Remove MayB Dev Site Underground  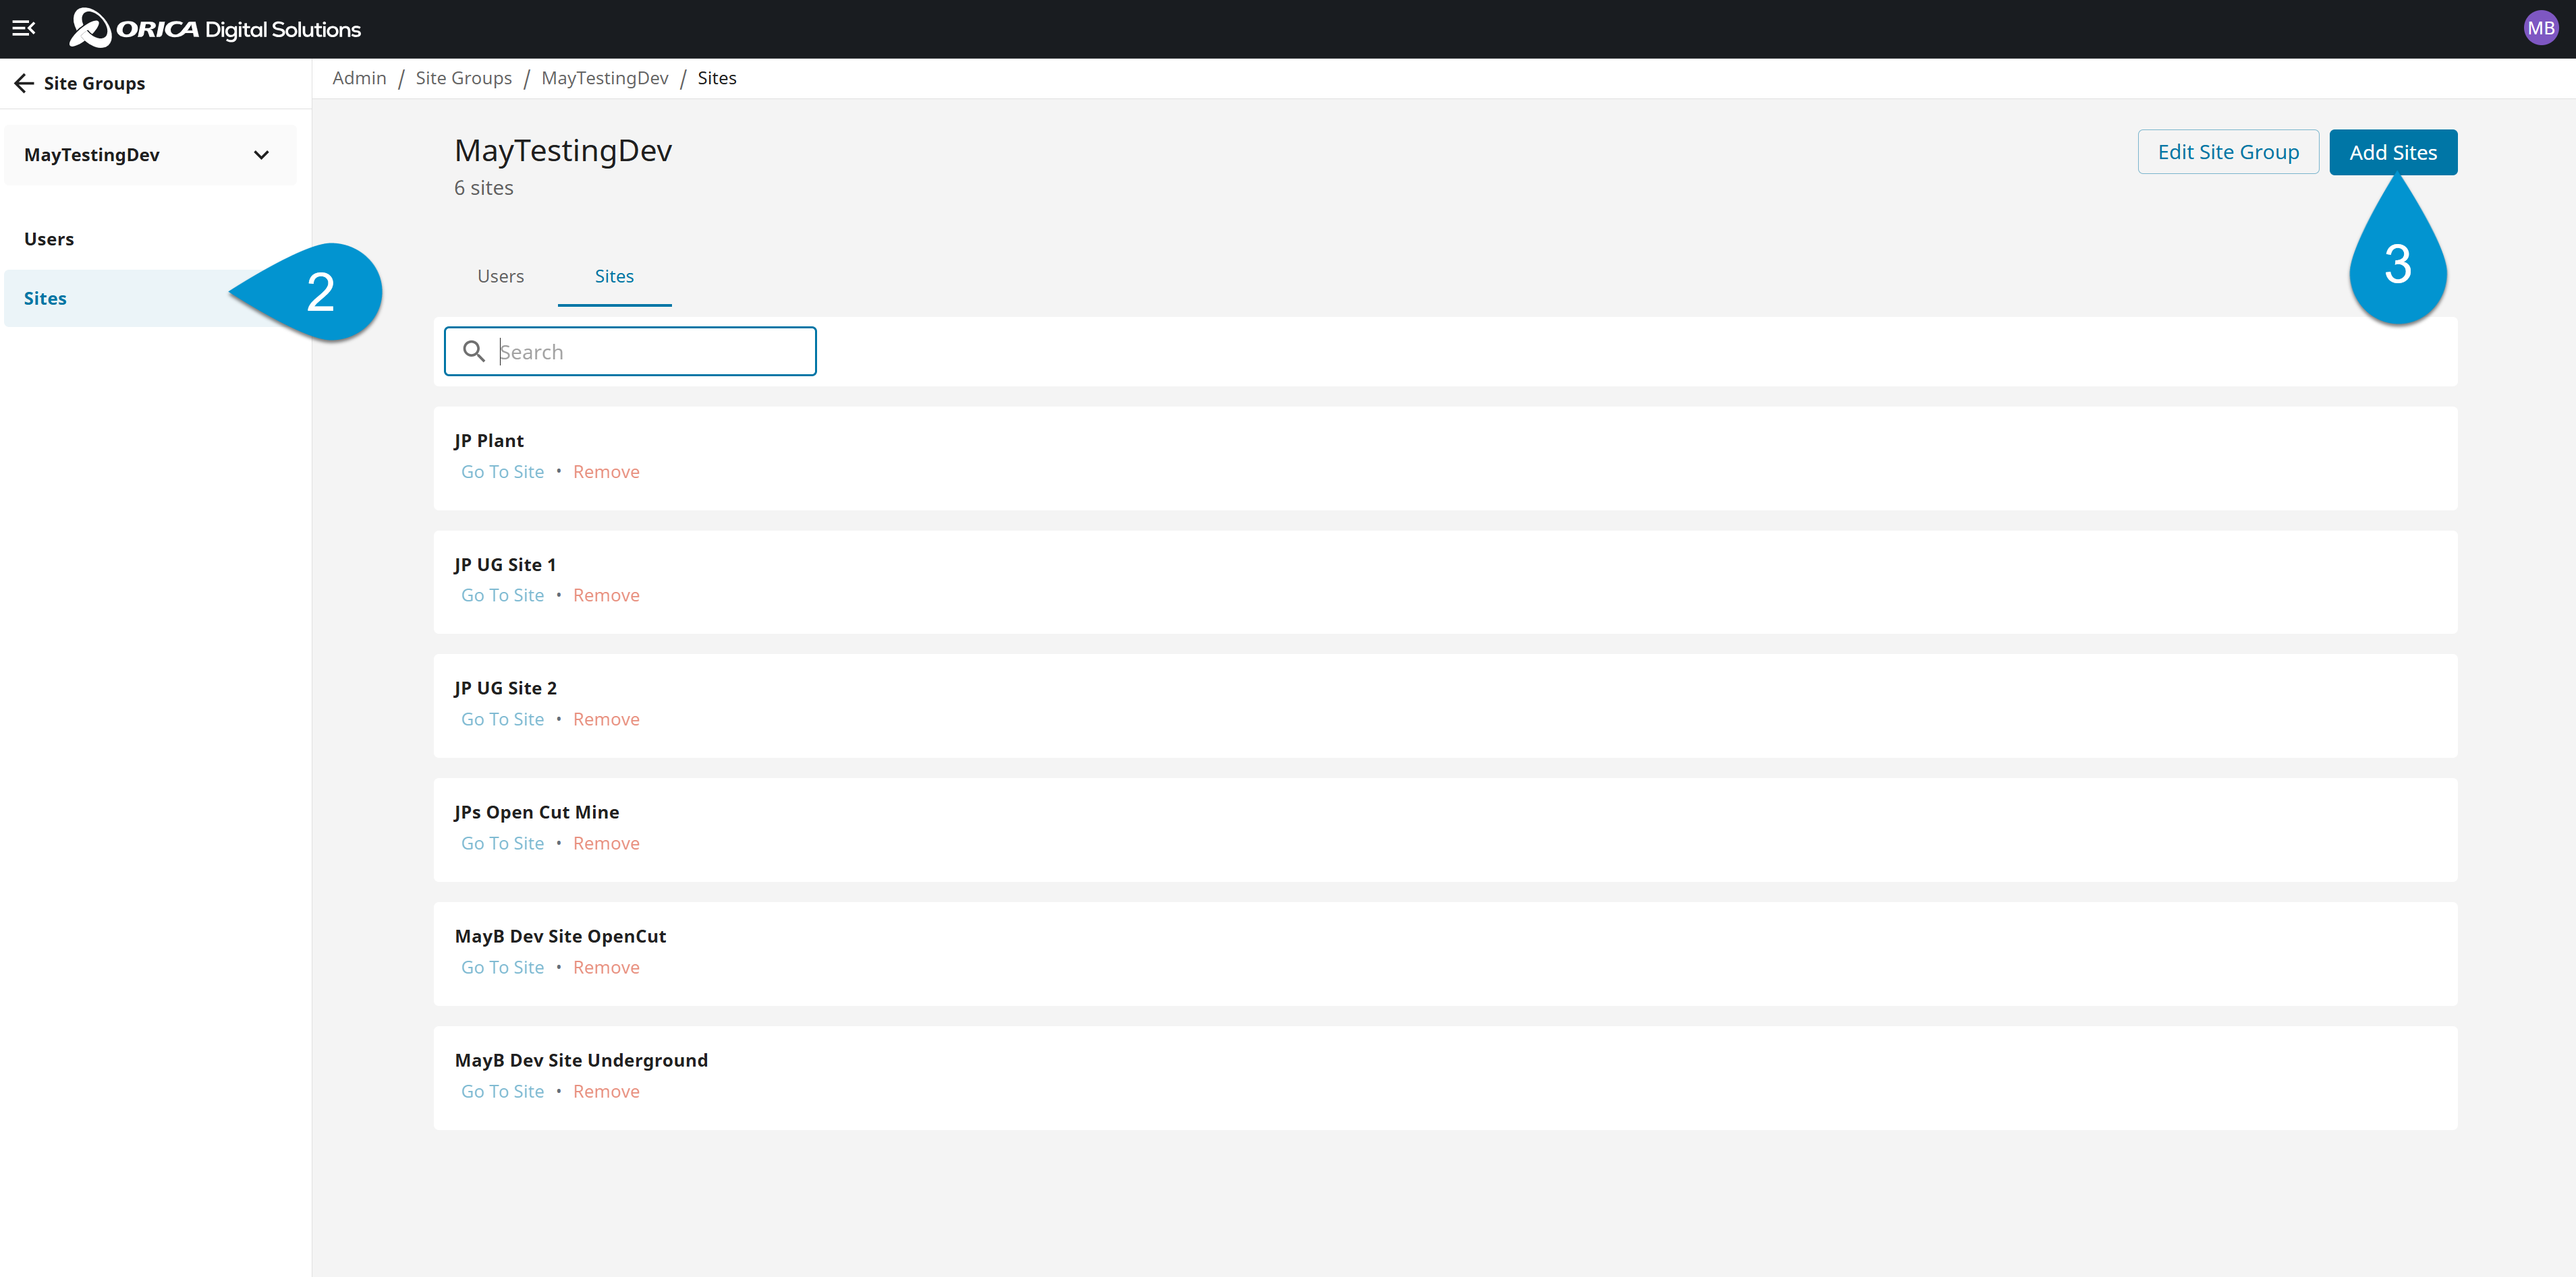[606, 1091]
